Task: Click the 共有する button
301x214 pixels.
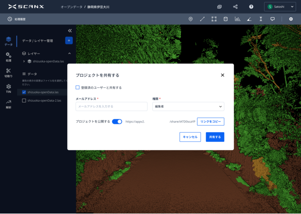Action: [215, 137]
